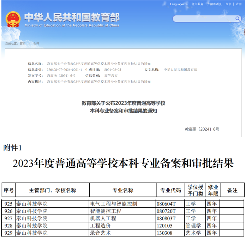Screen dimensions: 246x239
Task: Click the 电气工程与智能控制 major cell
Action: click(x=114, y=204)
